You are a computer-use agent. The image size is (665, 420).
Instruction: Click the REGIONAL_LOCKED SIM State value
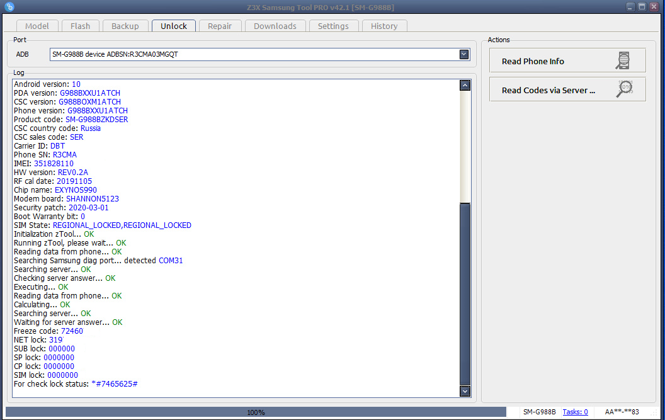(122, 225)
